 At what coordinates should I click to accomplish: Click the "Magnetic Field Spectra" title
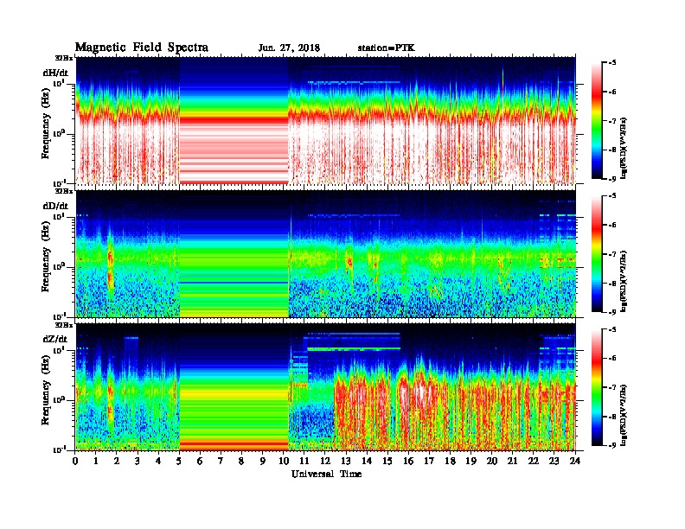tap(142, 48)
